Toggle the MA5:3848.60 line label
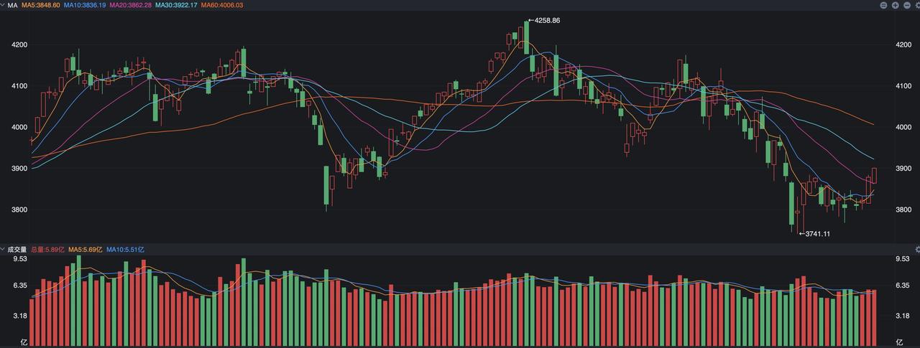 point(41,5)
